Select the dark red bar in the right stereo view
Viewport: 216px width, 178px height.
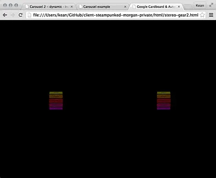(164, 100)
